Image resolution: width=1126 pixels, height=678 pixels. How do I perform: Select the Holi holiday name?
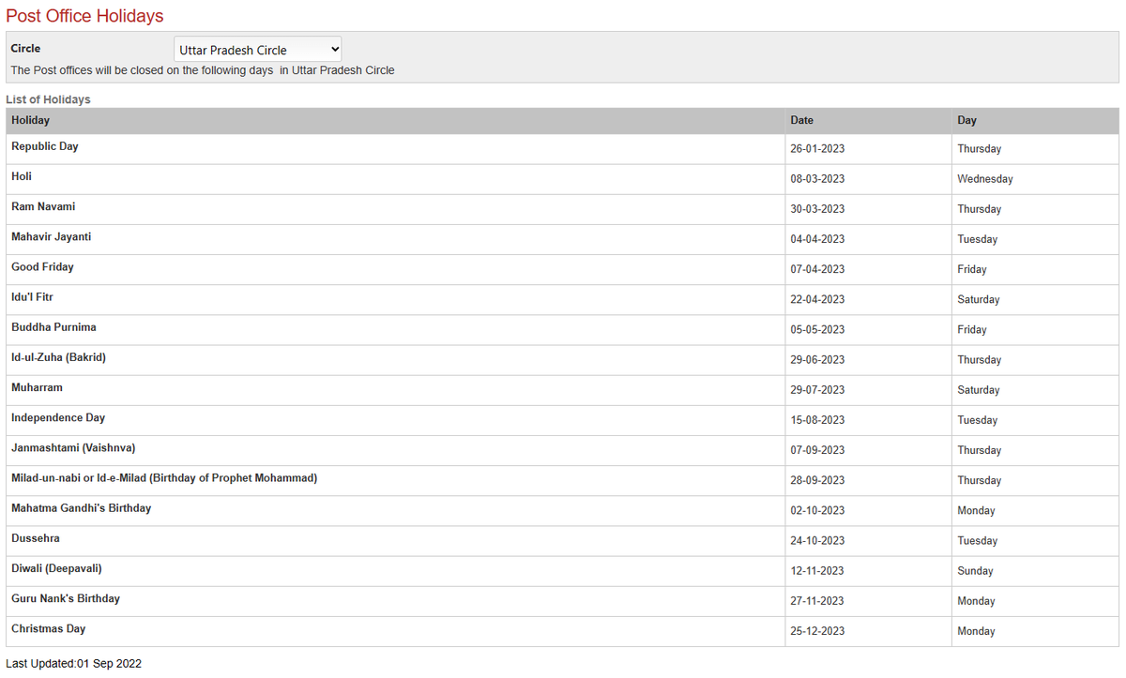[x=22, y=176]
